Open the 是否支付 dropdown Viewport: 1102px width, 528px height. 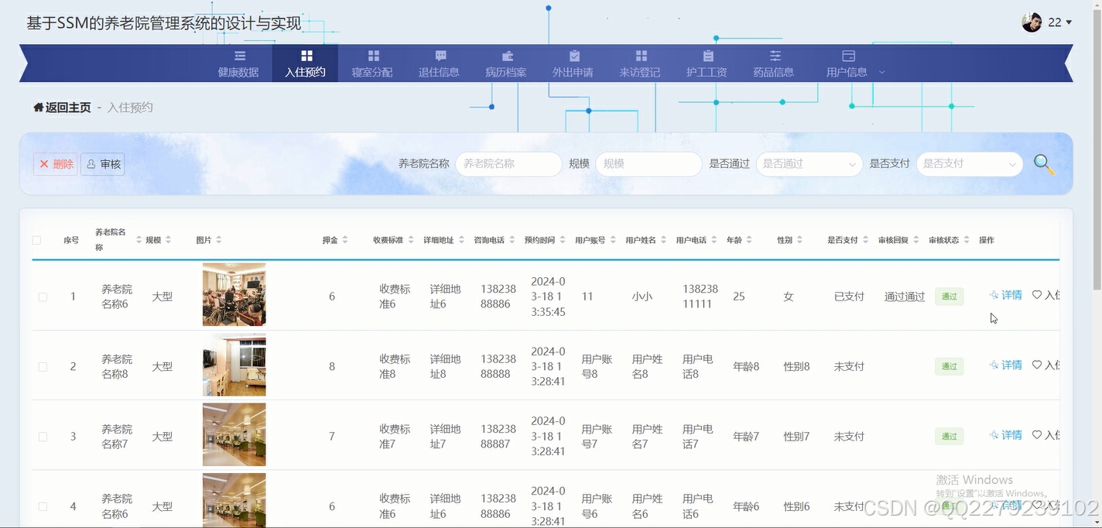[x=968, y=163]
